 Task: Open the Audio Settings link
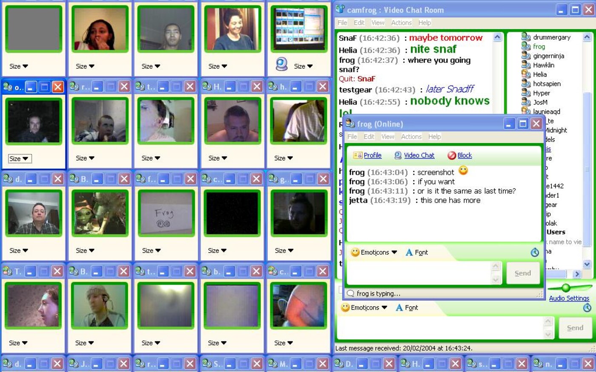[x=569, y=298]
